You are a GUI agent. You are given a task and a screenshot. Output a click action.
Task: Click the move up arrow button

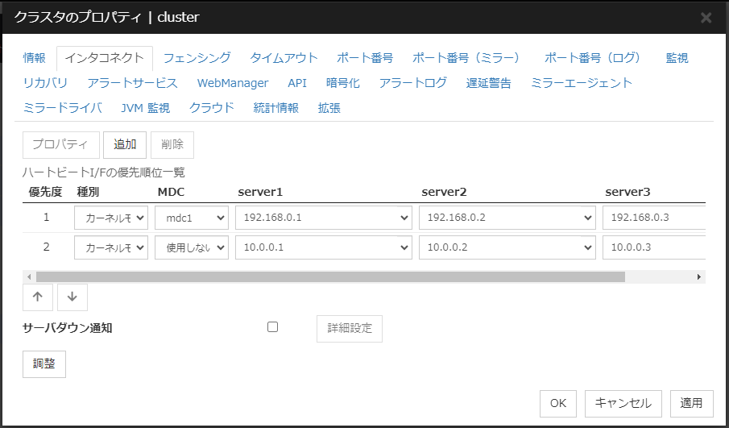click(x=38, y=297)
